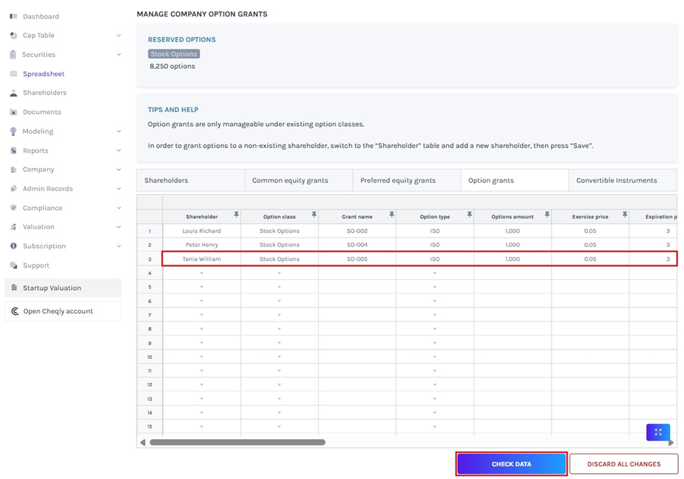Toggle pin on Grant name column
Image resolution: width=684 pixels, height=479 pixels.
point(391,214)
